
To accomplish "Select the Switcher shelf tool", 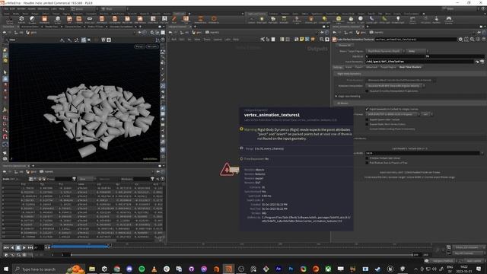I will pyautogui.click(x=436, y=20).
